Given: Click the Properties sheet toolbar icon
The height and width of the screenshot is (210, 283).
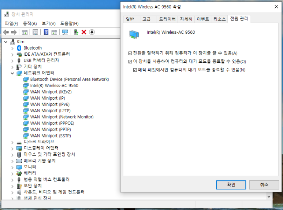Looking at the screenshot, I should pos(35,32).
